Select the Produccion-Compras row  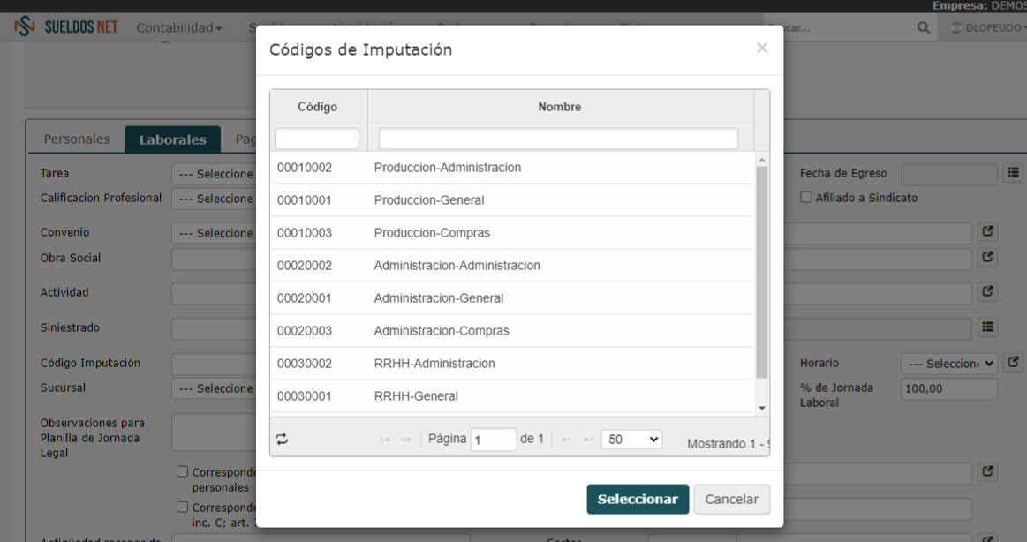pyautogui.click(x=511, y=233)
